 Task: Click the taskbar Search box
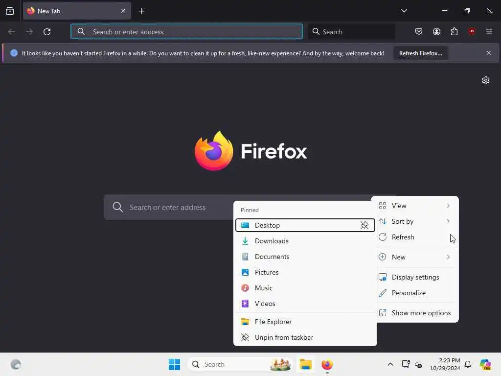pos(240,364)
